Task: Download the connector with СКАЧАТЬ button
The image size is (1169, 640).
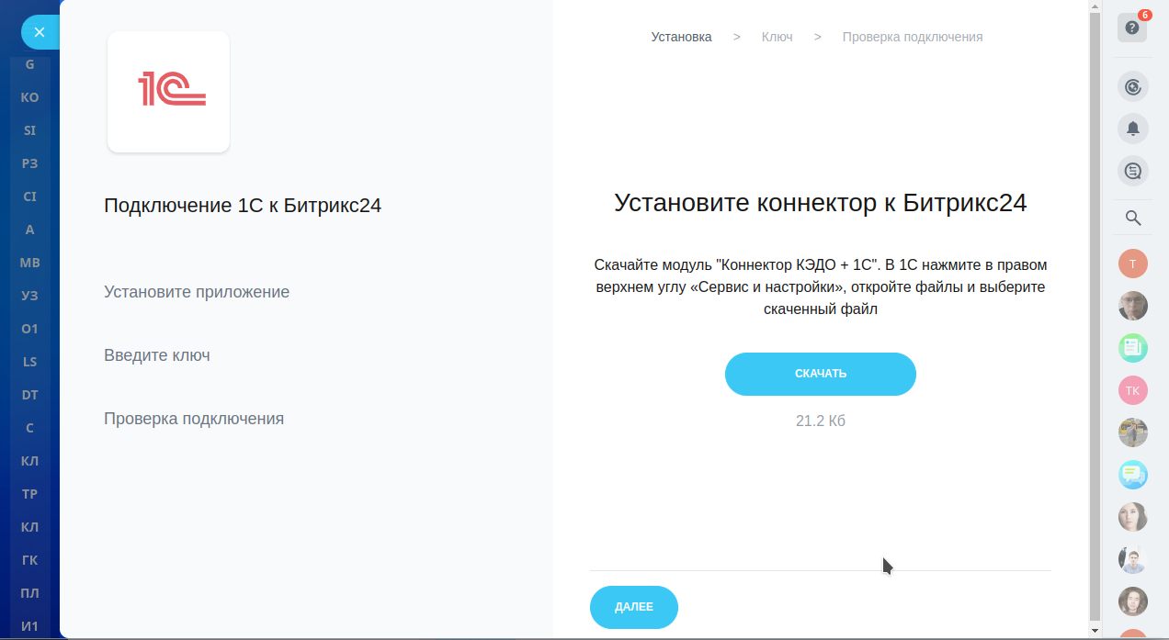Action: coord(821,374)
